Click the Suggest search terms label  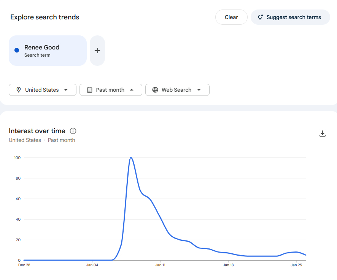click(294, 17)
